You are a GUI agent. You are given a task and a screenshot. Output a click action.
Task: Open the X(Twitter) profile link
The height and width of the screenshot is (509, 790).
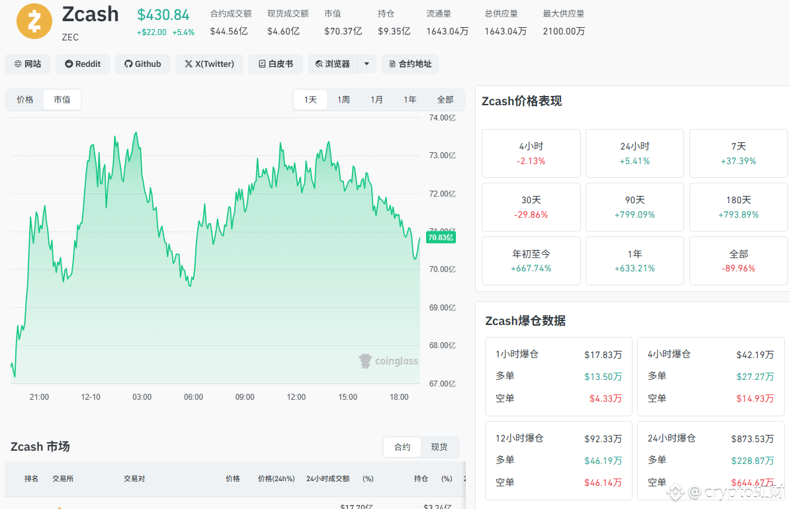209,64
